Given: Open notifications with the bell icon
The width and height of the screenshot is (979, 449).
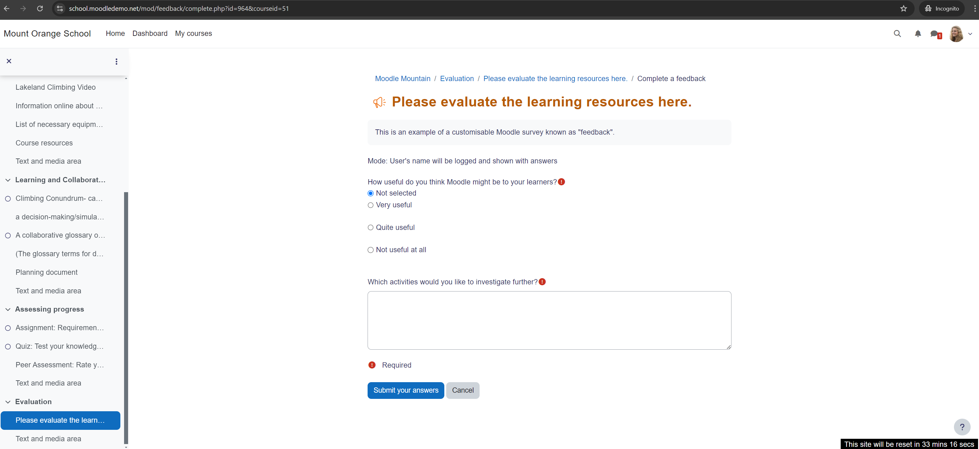Looking at the screenshot, I should click(x=918, y=33).
